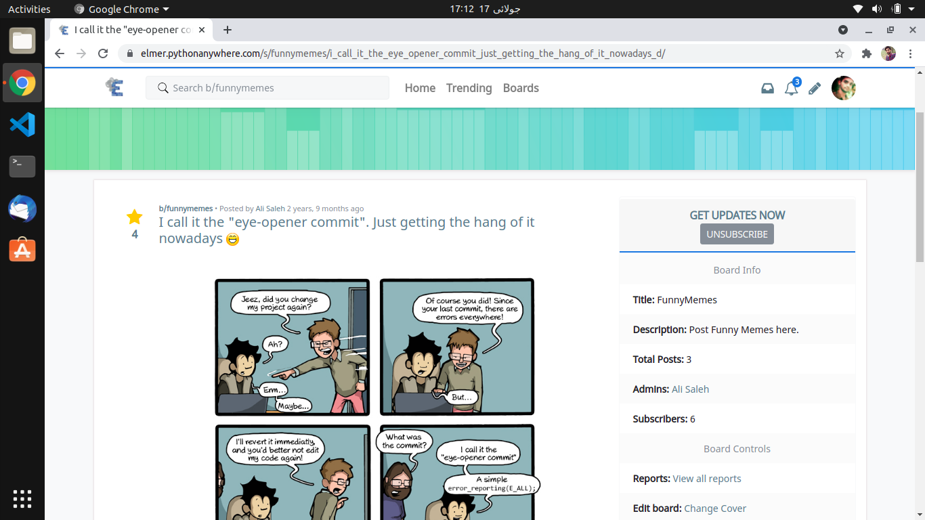925x520 pixels.
Task: Click 'Description: Post Funny Memes here.' text
Action: [x=716, y=330]
